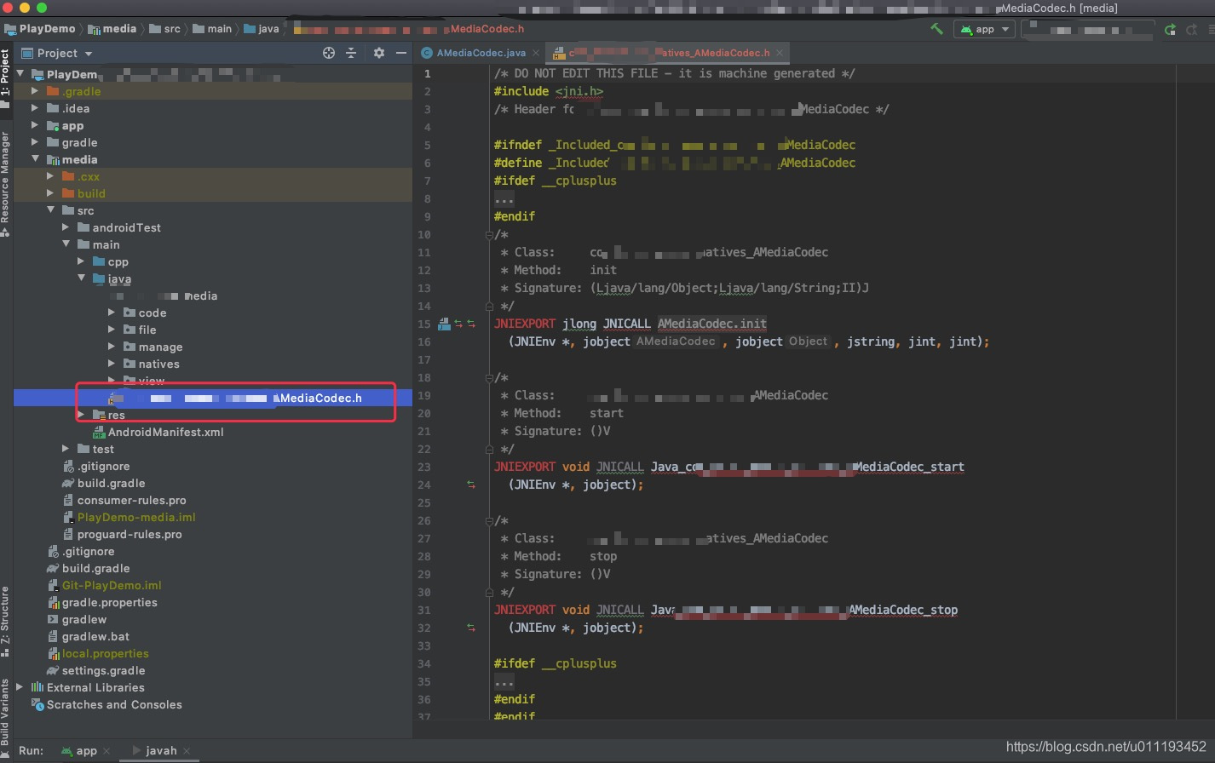
Task: Click into the toolbar search field
Action: click(1089, 28)
